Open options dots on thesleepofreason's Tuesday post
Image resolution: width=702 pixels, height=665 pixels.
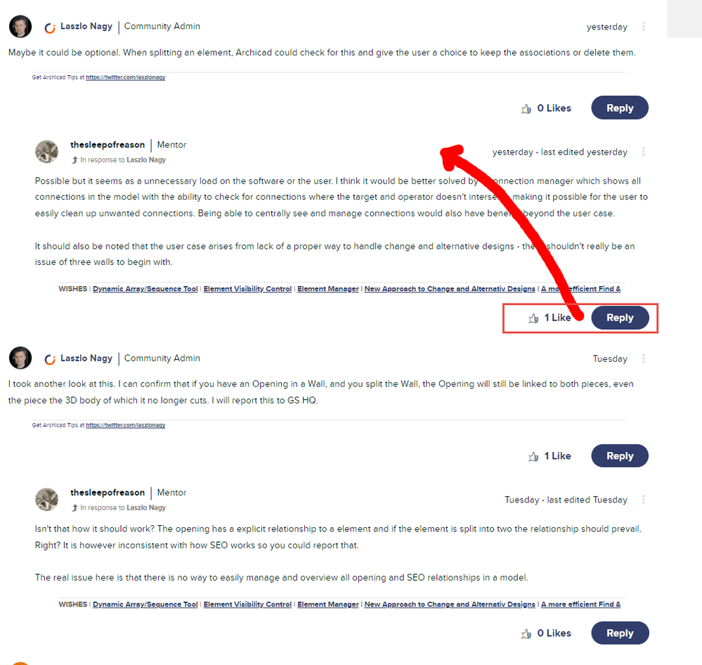[644, 499]
